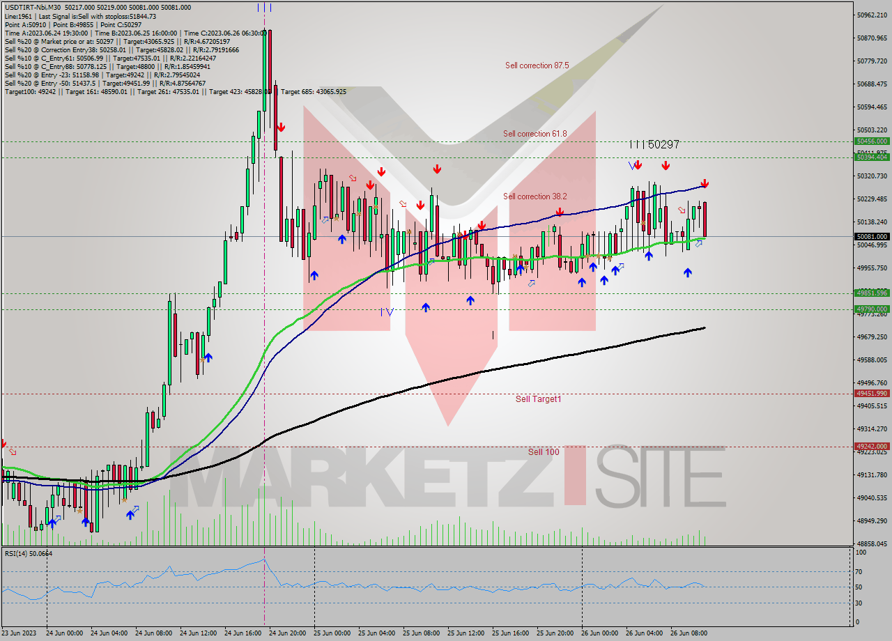Click the 50229.485 price axis value
Image resolution: width=892 pixels, height=641 pixels.
tap(872, 199)
